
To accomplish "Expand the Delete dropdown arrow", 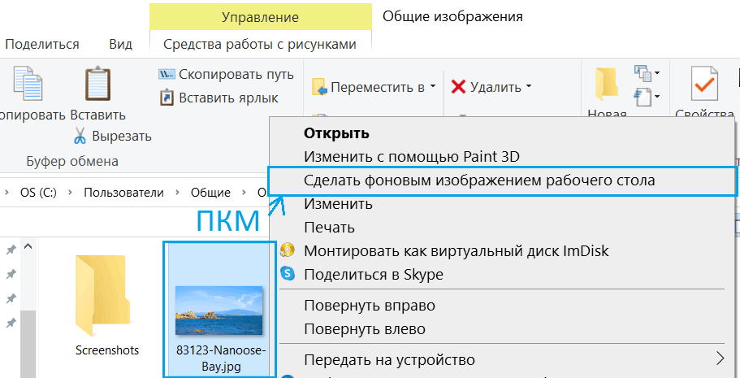I will [x=529, y=86].
